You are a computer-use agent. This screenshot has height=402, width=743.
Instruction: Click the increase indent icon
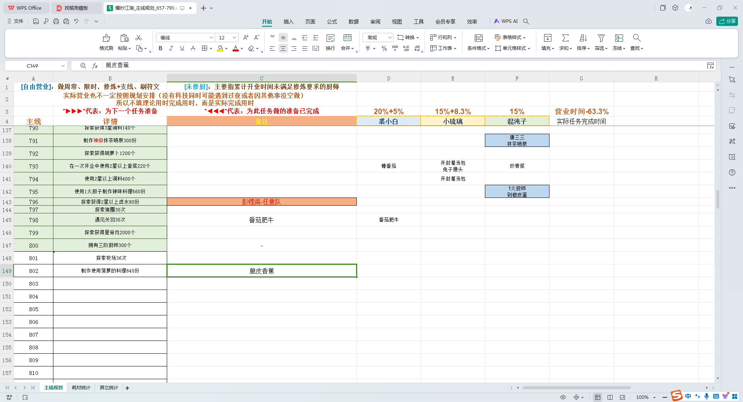coord(316,37)
